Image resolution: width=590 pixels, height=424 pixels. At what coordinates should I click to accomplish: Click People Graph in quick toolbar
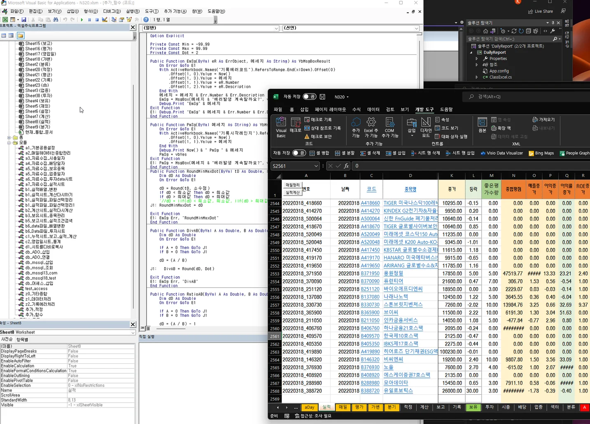574,153
